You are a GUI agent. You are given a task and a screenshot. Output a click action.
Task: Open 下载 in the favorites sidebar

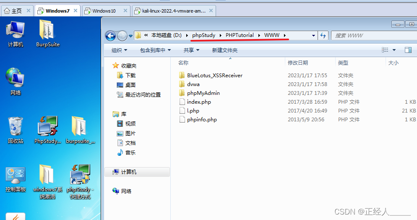[126, 75]
